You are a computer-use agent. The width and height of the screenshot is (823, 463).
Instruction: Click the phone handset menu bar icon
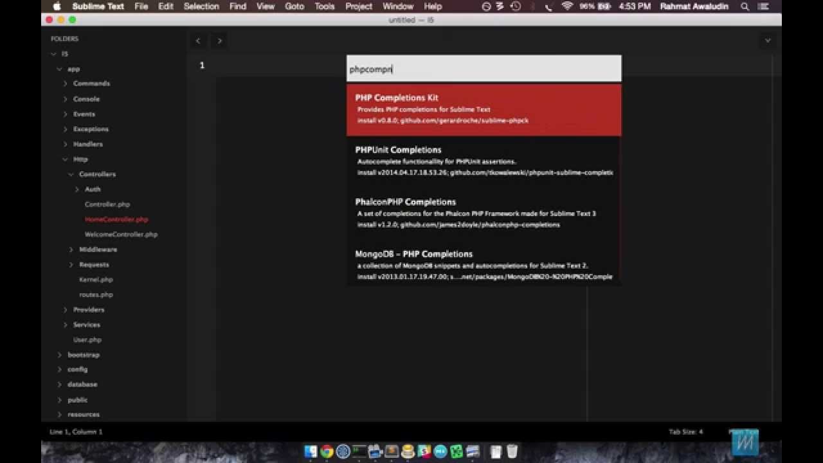[x=548, y=6]
